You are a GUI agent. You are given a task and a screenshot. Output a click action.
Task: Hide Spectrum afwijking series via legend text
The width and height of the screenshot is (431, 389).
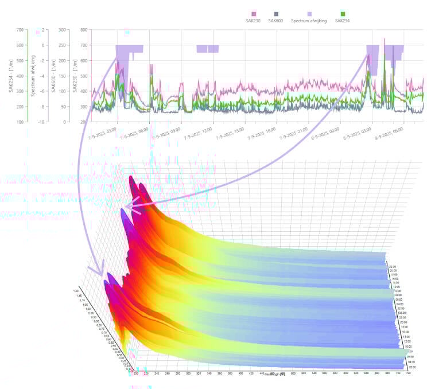309,21
